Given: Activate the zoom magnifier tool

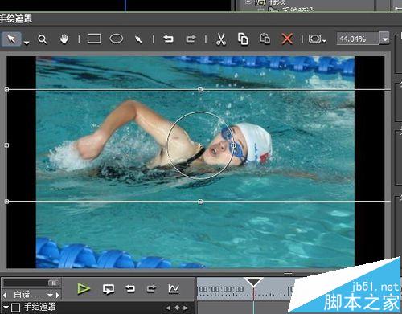Looking at the screenshot, I should [x=42, y=39].
